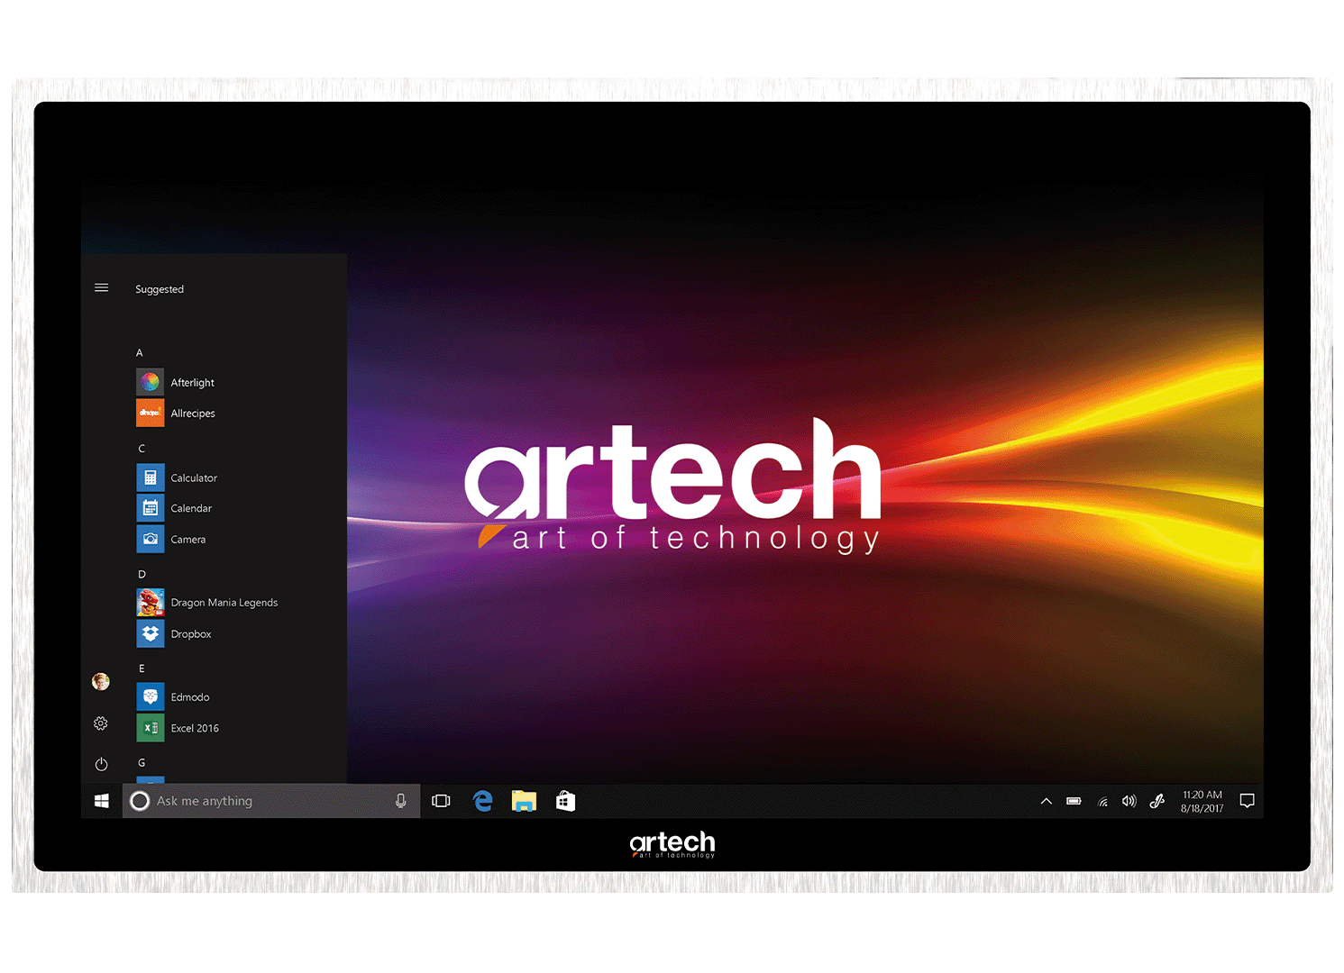Open the Calculator app
Screen dimensions: 1344x973
click(193, 478)
